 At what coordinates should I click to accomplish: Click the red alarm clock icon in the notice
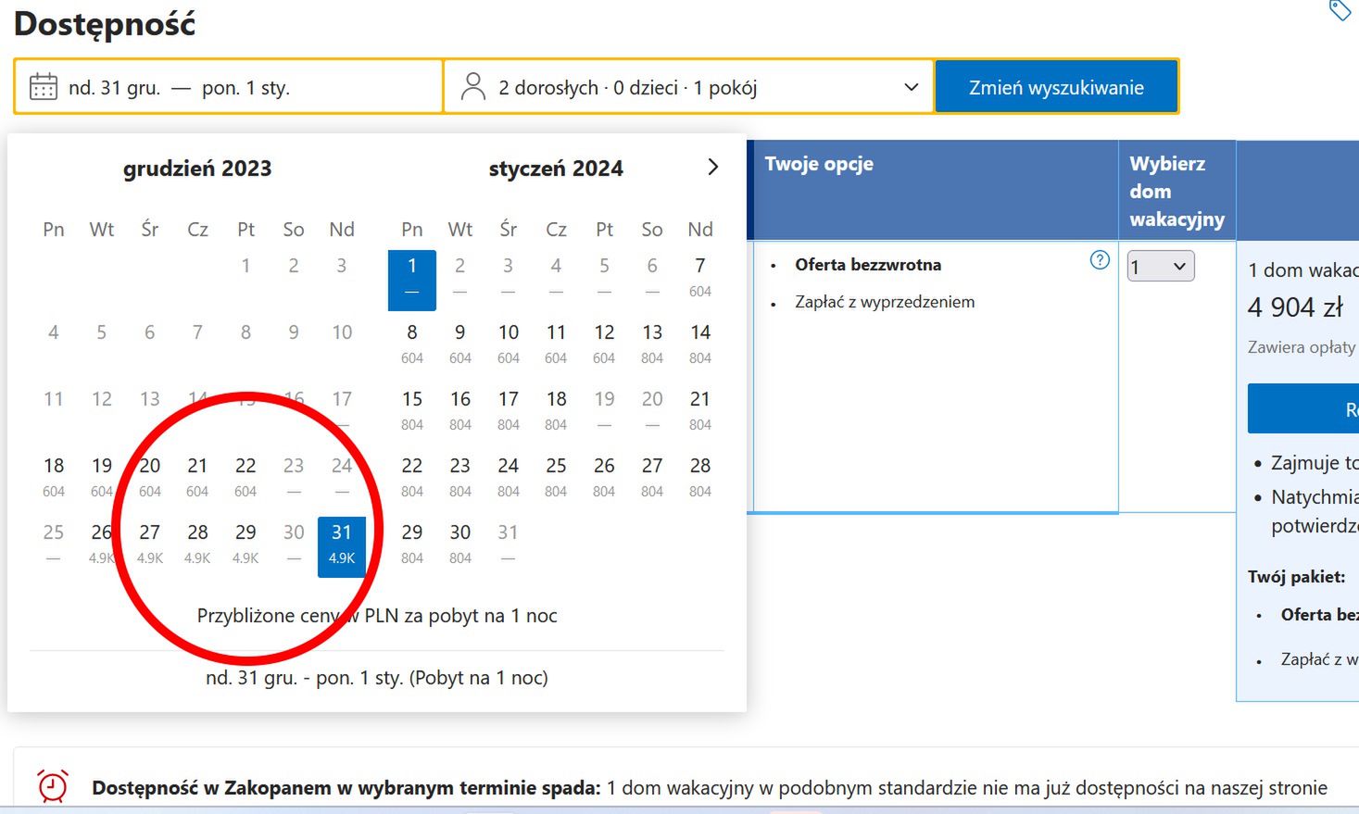[x=52, y=784]
